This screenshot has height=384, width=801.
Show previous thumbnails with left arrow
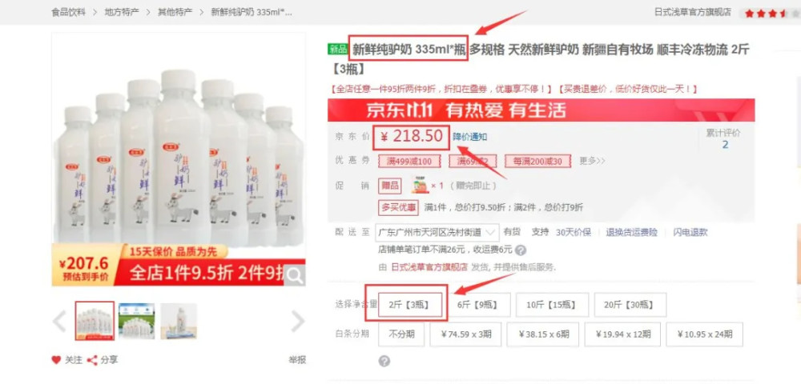click(59, 322)
